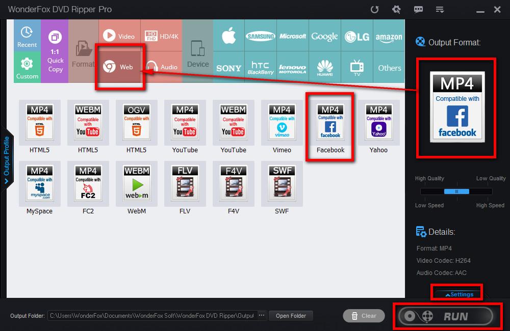This screenshot has height=331, width=510.
Task: Open the Others device category
Action: pyautogui.click(x=389, y=67)
